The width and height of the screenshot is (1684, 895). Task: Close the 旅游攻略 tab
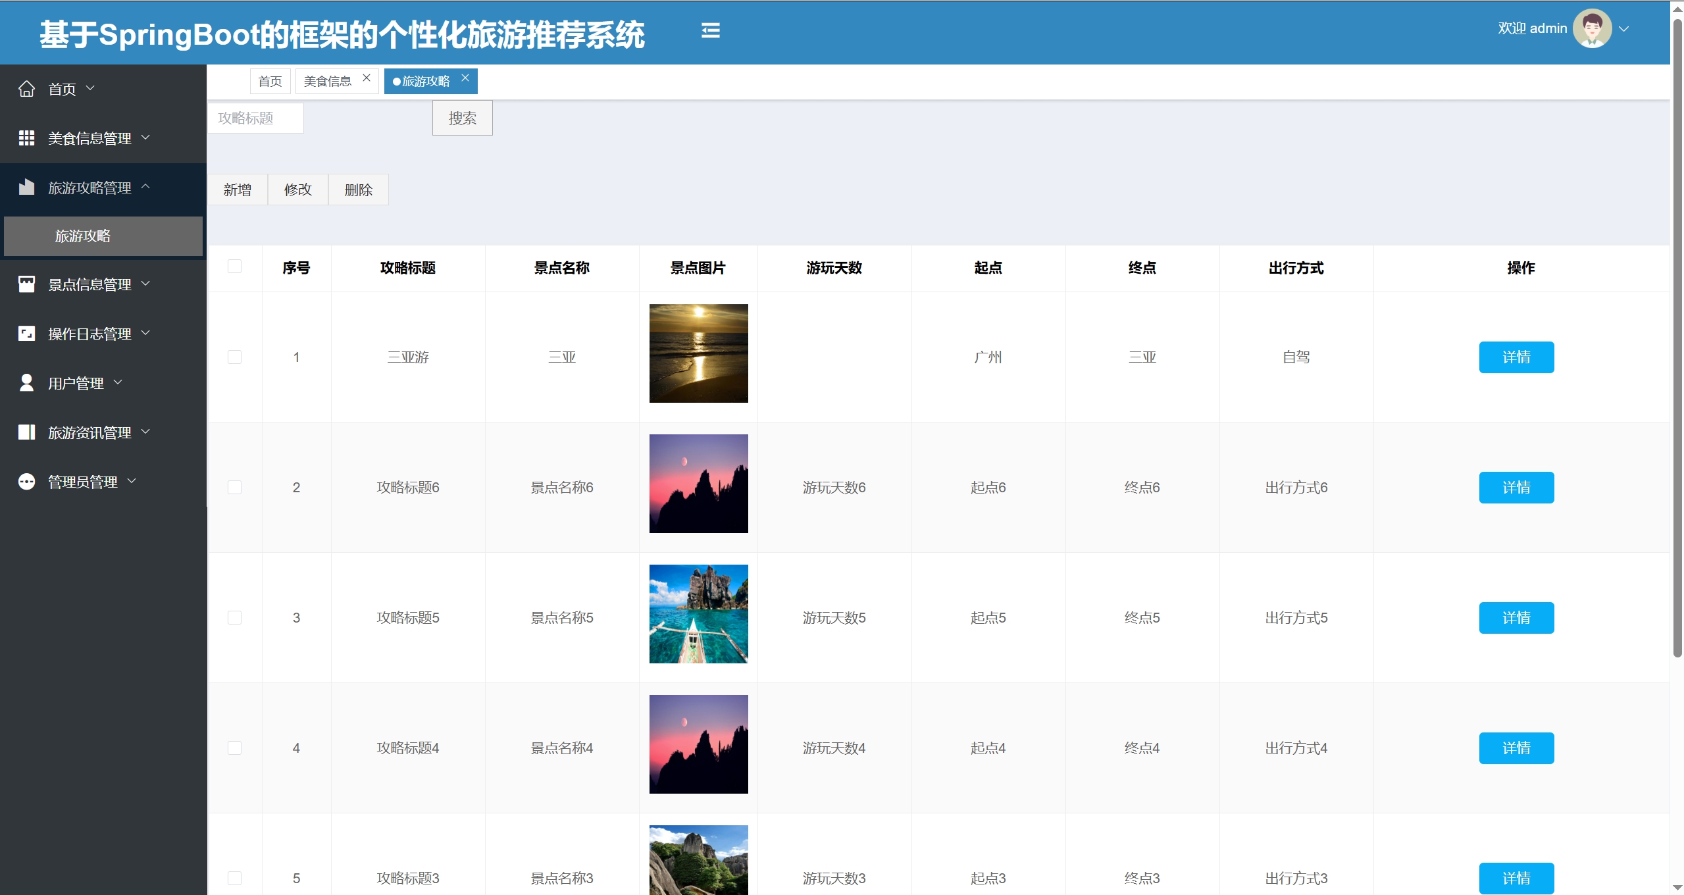pos(465,78)
